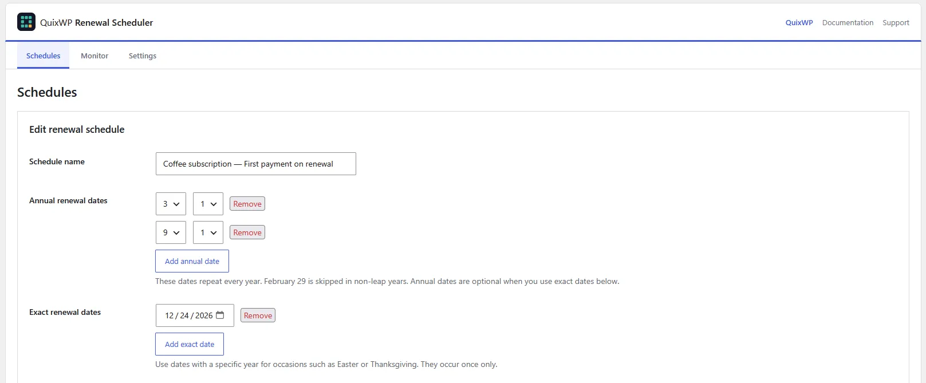
Task: Follow the QuixWP header link
Action: tap(799, 23)
